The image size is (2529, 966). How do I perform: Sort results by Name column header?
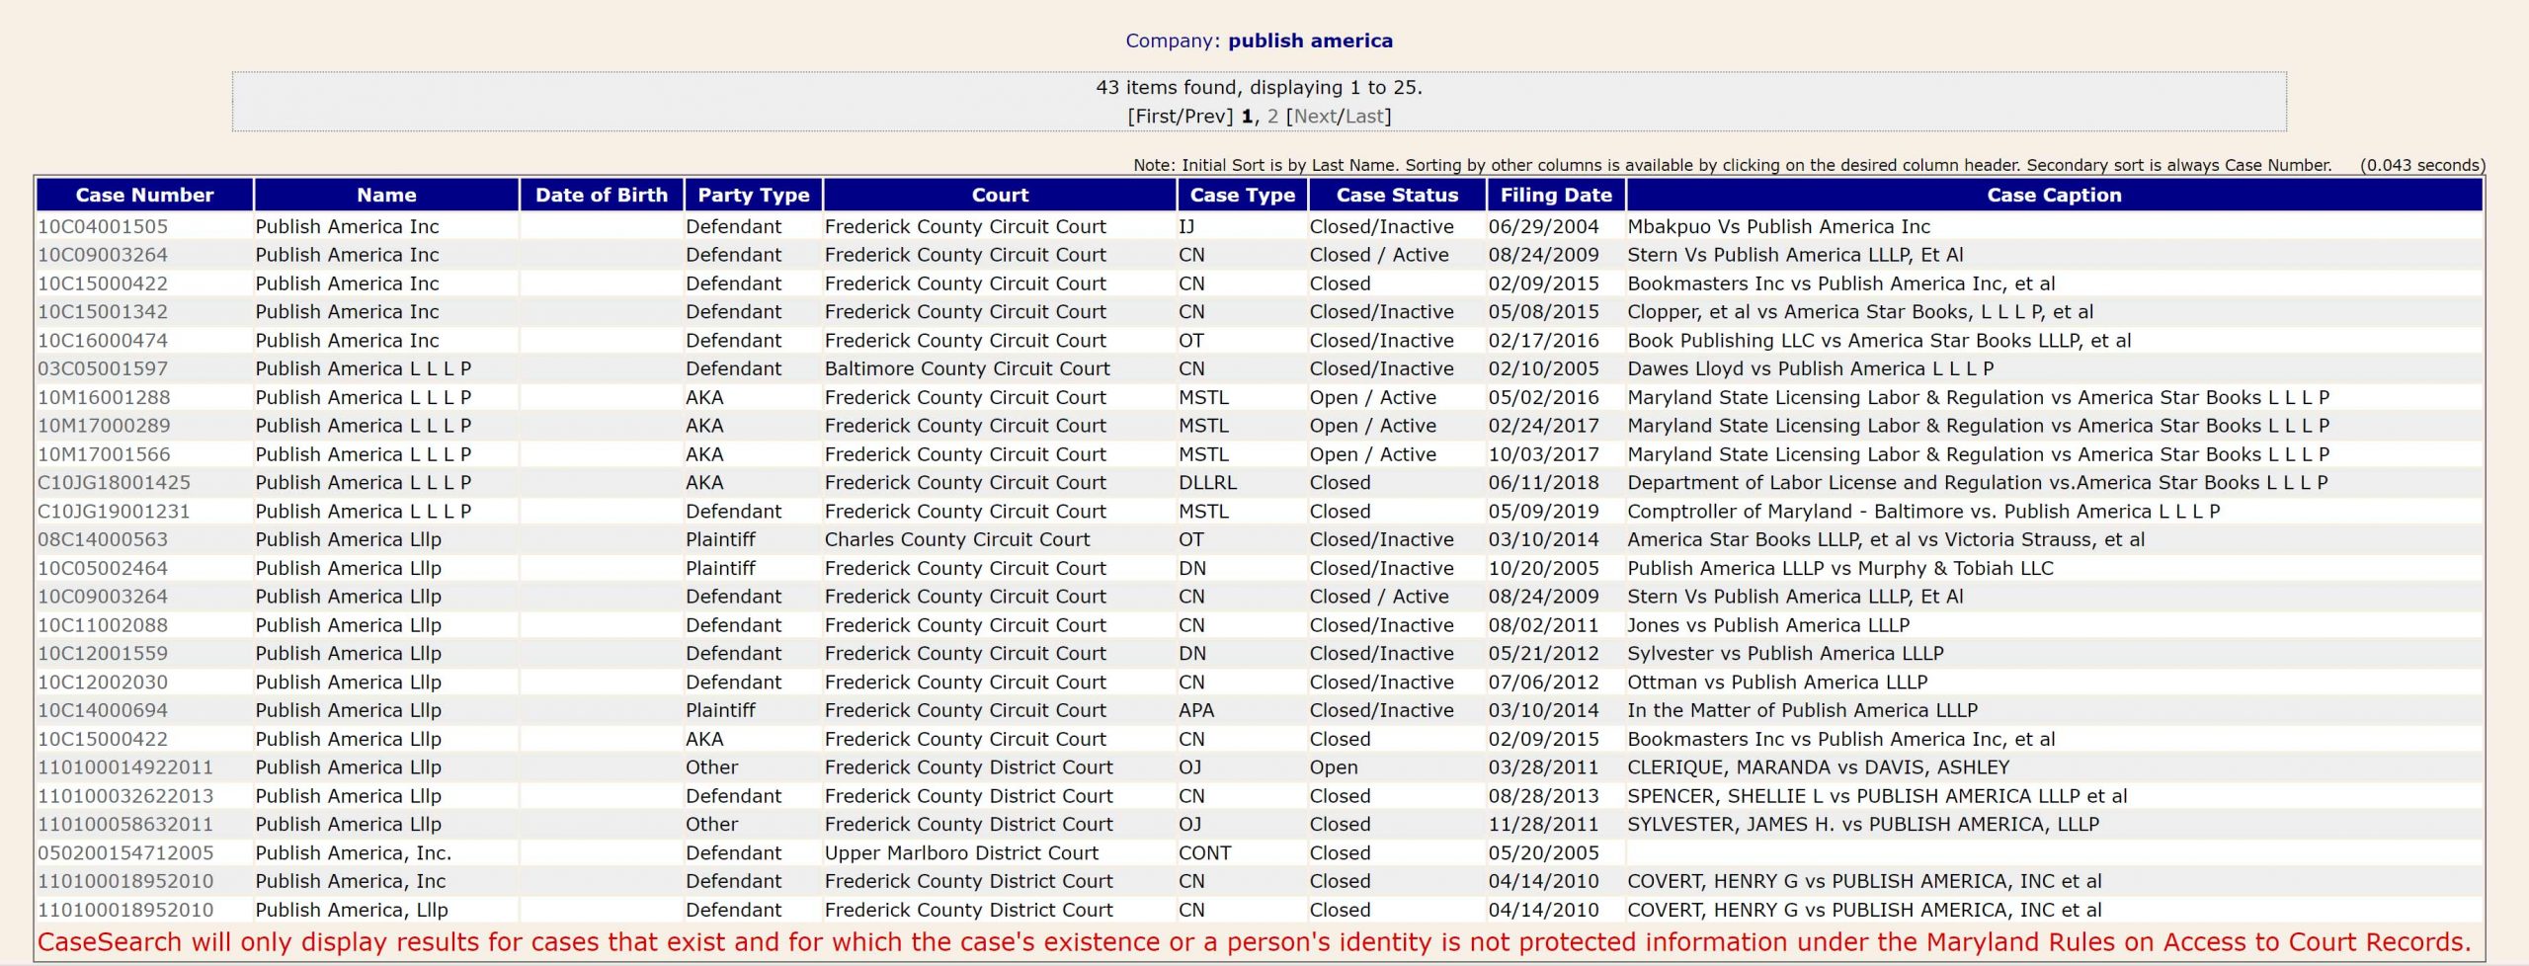pyautogui.click(x=386, y=195)
